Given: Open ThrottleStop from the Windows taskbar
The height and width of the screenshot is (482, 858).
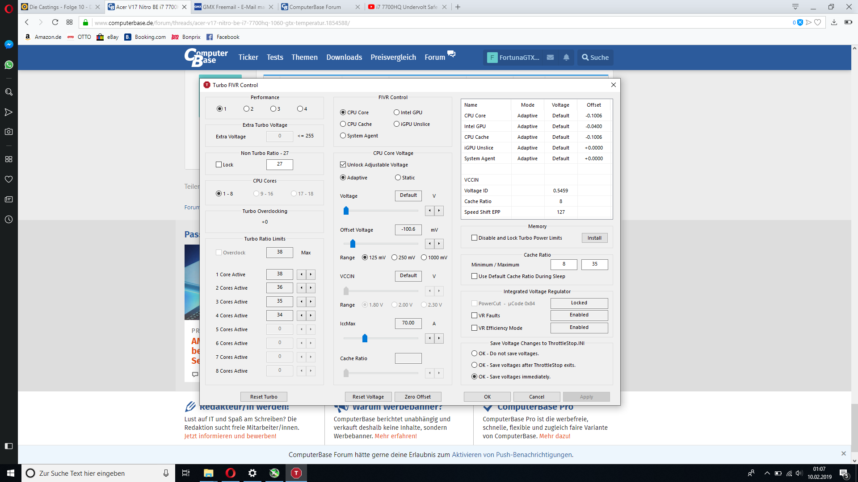Looking at the screenshot, I should (296, 473).
